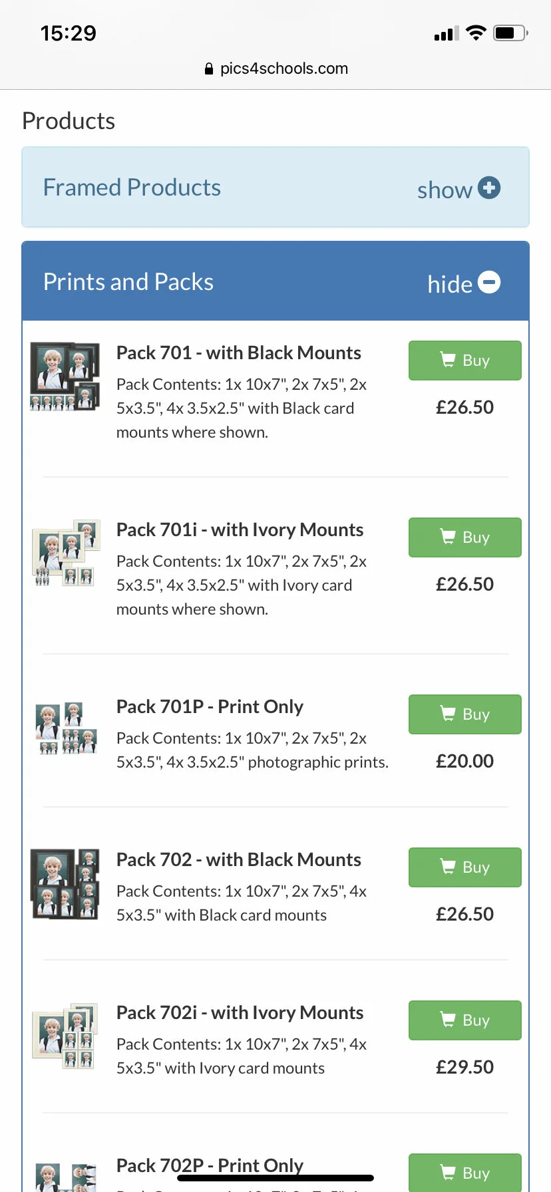The width and height of the screenshot is (551, 1192).
Task: Tap the Wi-Fi status icon
Action: 476,33
